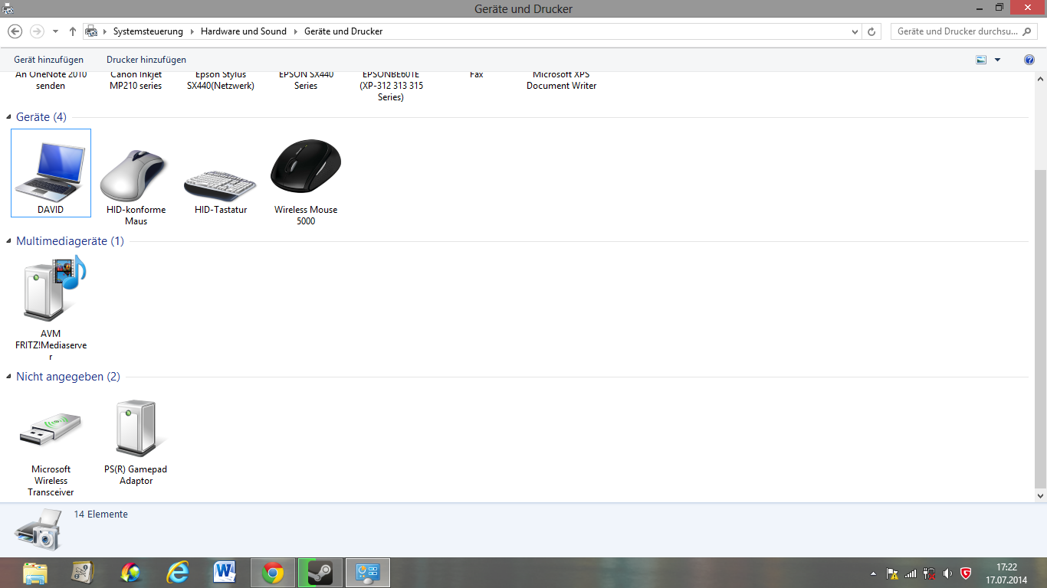Click the G Data security tray icon
1047x588 pixels.
coord(966,573)
